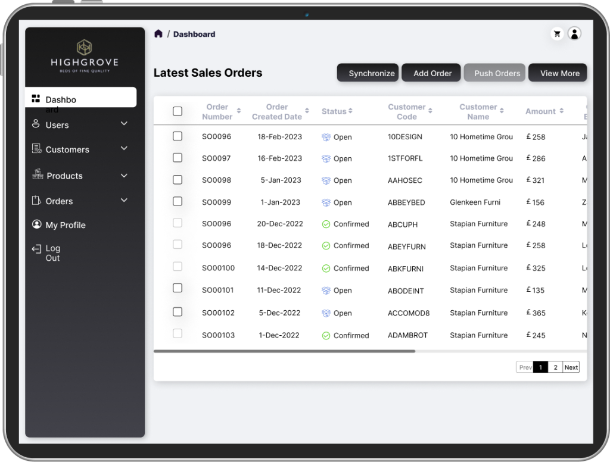The height and width of the screenshot is (462, 610).
Task: Click the Push Orders button
Action: click(494, 73)
